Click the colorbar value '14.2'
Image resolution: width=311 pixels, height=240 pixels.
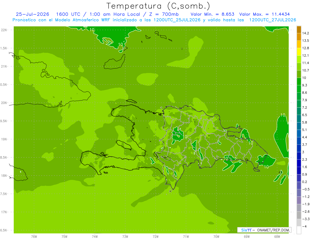[305, 33]
